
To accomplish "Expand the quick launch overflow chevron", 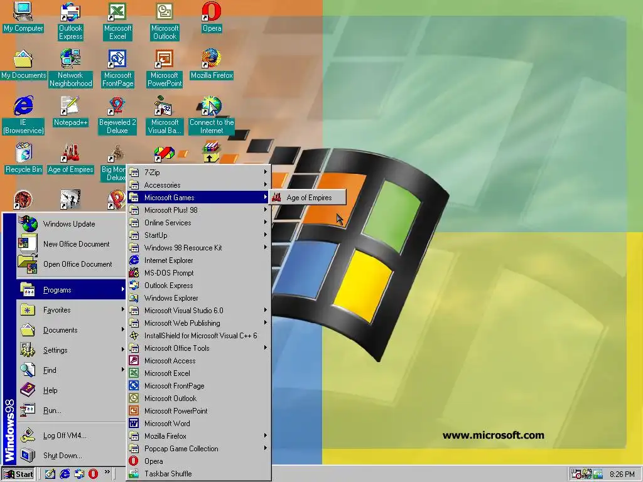I will click(107, 472).
